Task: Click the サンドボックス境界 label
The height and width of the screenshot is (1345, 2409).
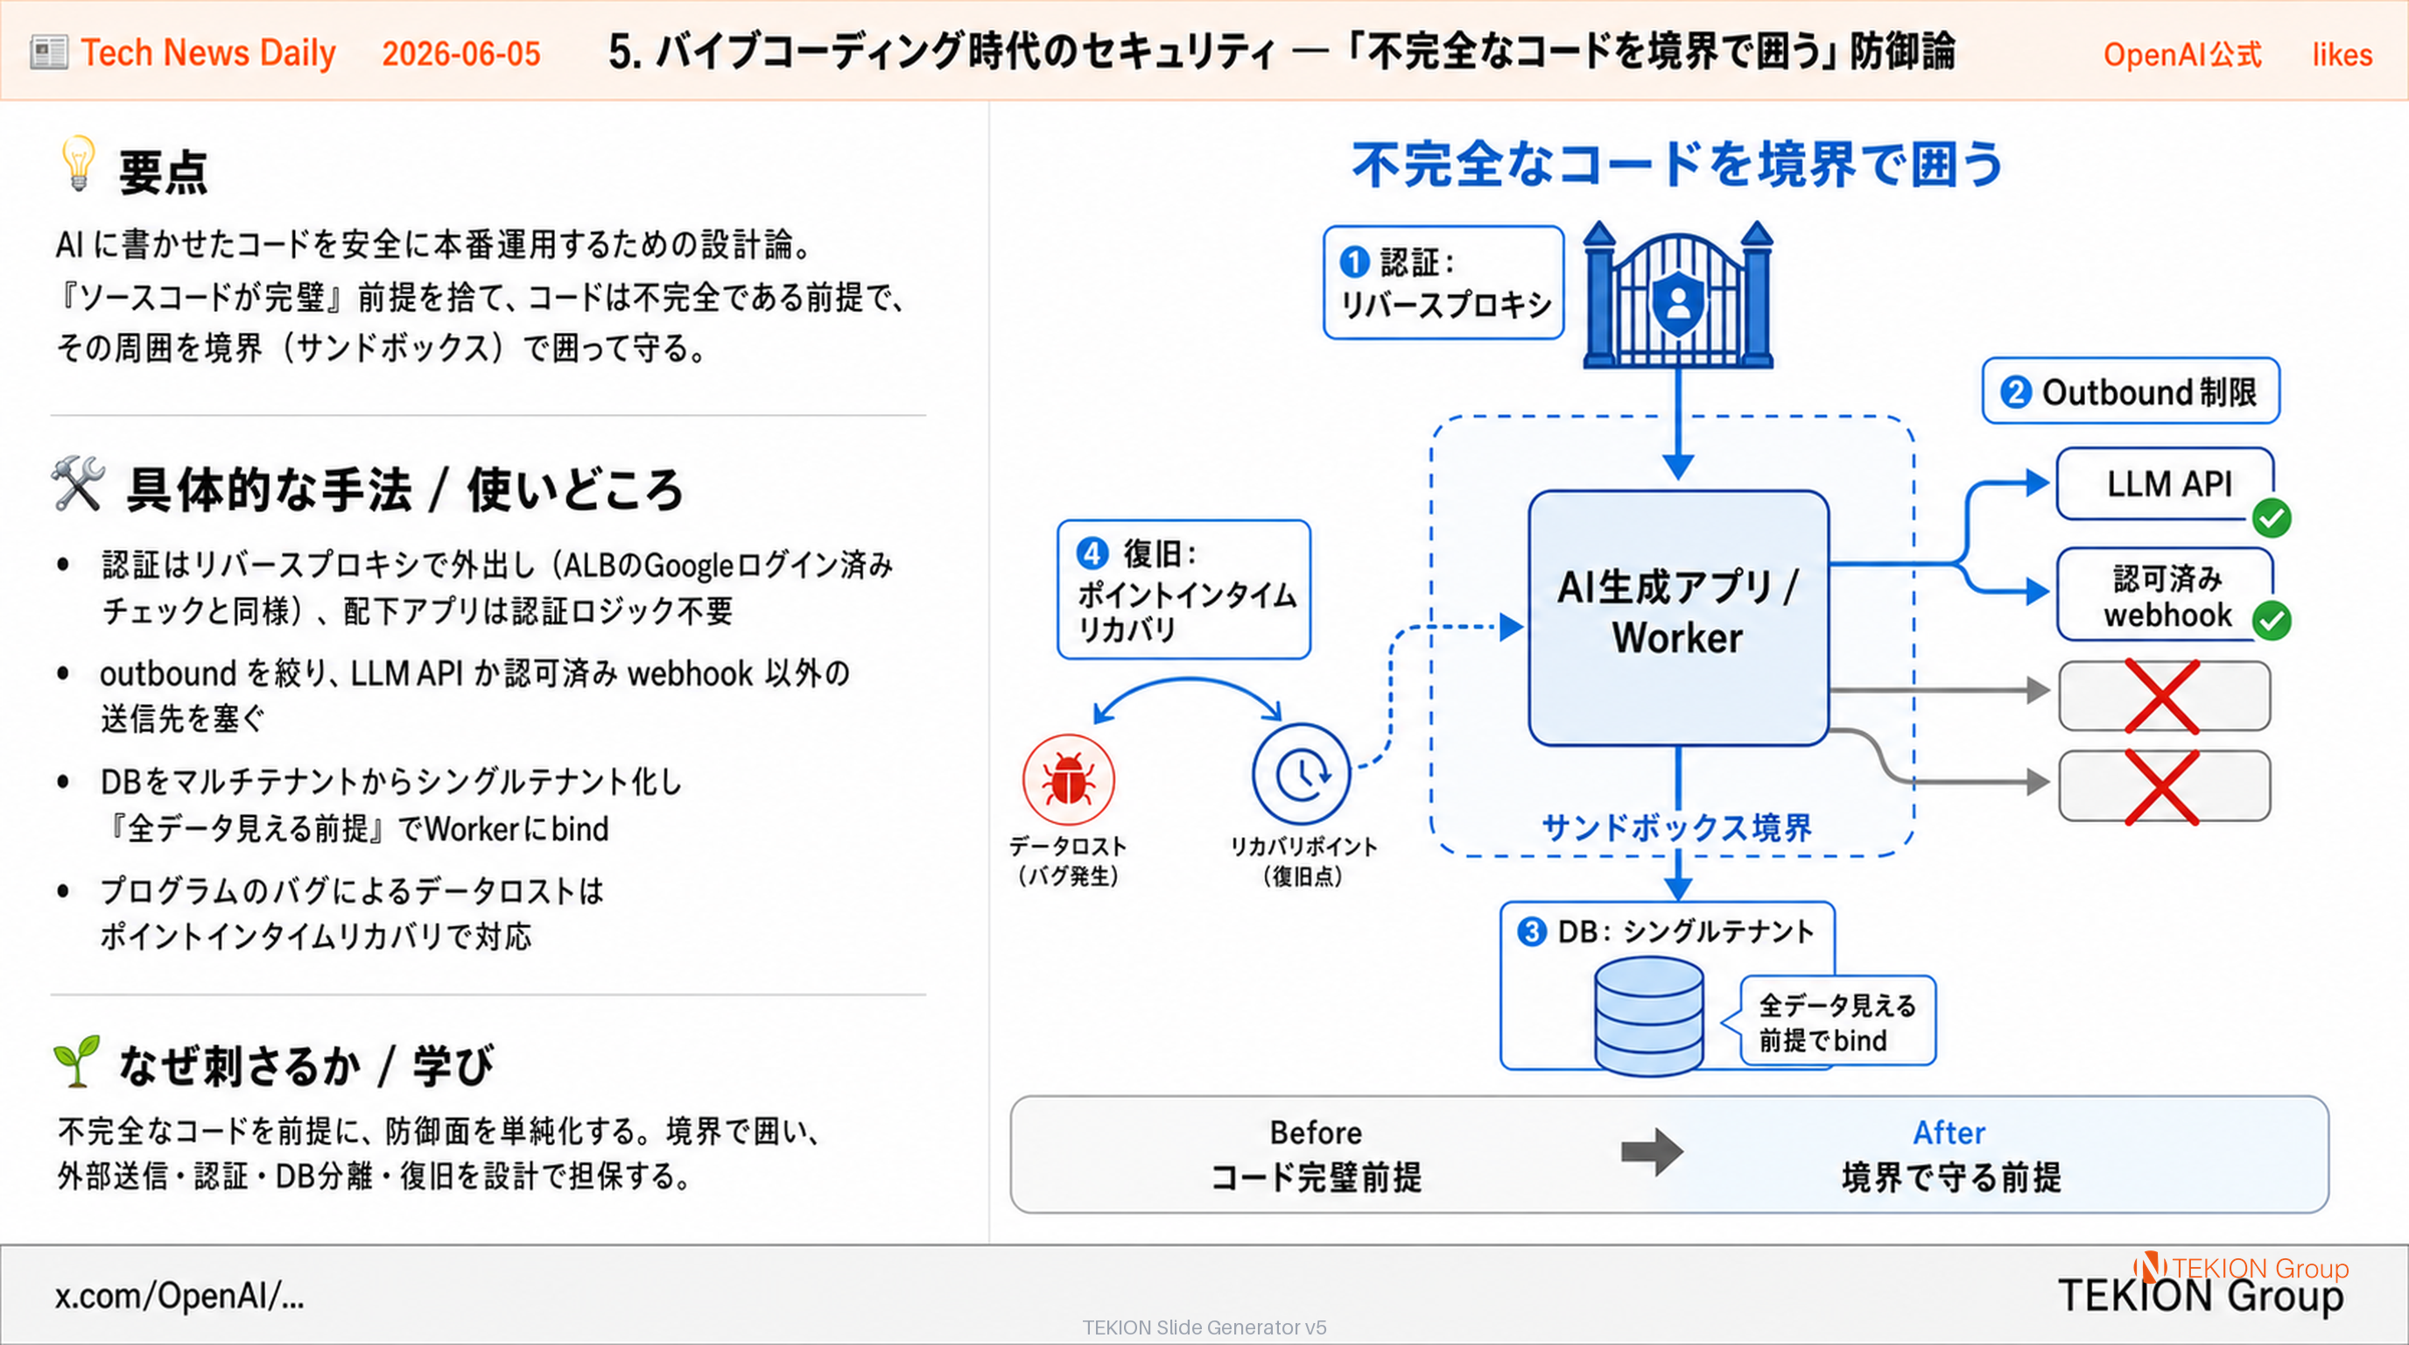Action: click(x=1677, y=827)
